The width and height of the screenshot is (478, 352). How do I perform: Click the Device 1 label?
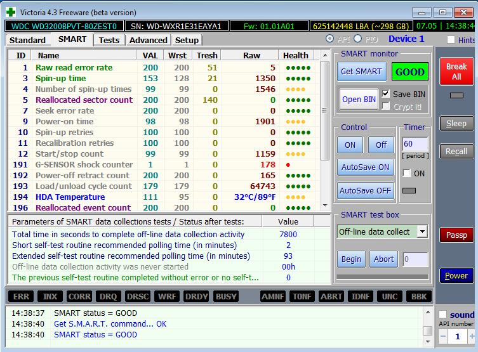tap(406, 39)
